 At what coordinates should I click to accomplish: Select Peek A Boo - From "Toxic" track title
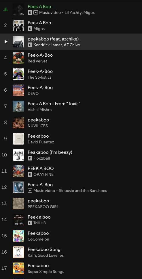coord(54,104)
